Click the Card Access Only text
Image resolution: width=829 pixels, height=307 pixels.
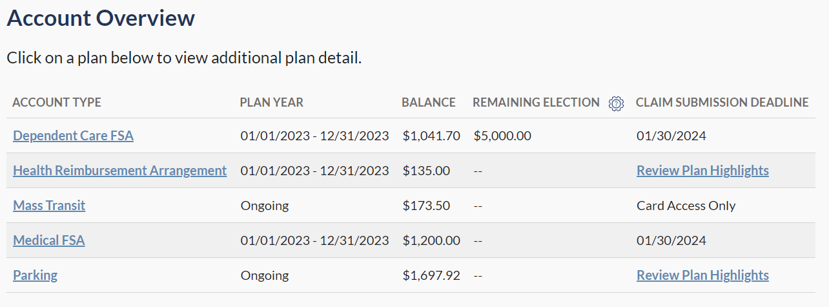(686, 206)
